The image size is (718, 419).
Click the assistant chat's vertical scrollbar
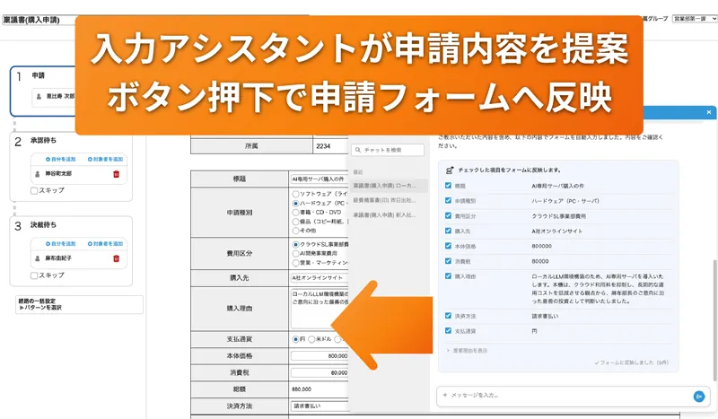[715, 320]
